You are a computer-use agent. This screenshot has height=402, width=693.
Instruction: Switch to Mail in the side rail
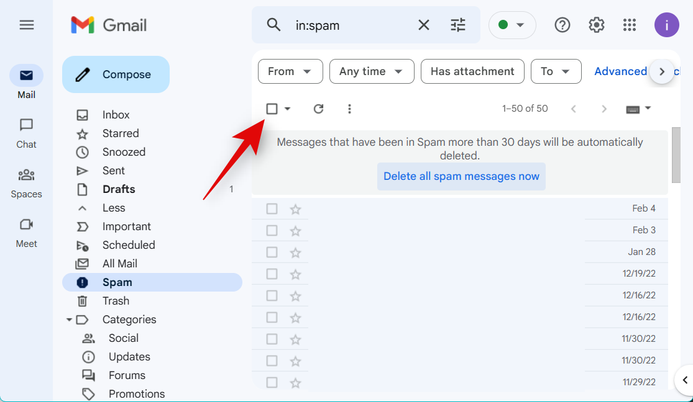point(27,82)
